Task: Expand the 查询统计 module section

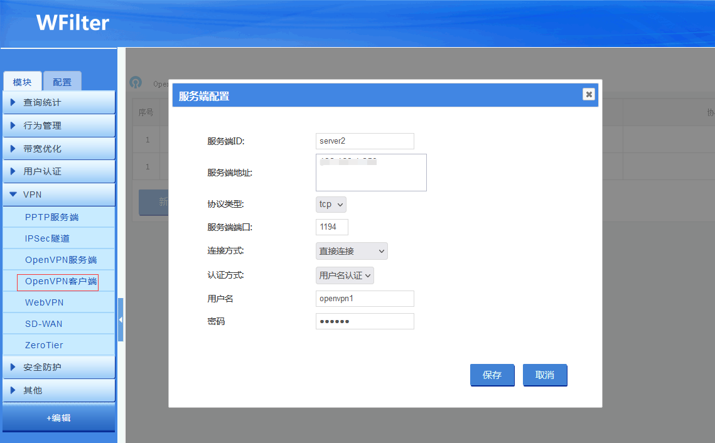Action: point(58,102)
